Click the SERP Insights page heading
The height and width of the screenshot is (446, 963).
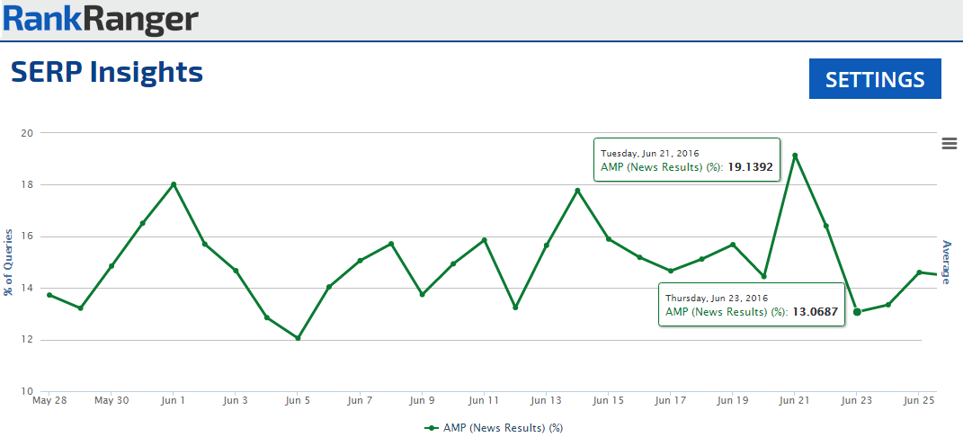click(x=107, y=73)
